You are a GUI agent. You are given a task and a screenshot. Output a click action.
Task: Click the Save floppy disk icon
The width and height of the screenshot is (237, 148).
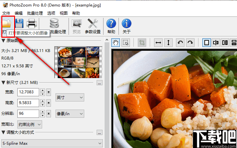tap(19, 23)
